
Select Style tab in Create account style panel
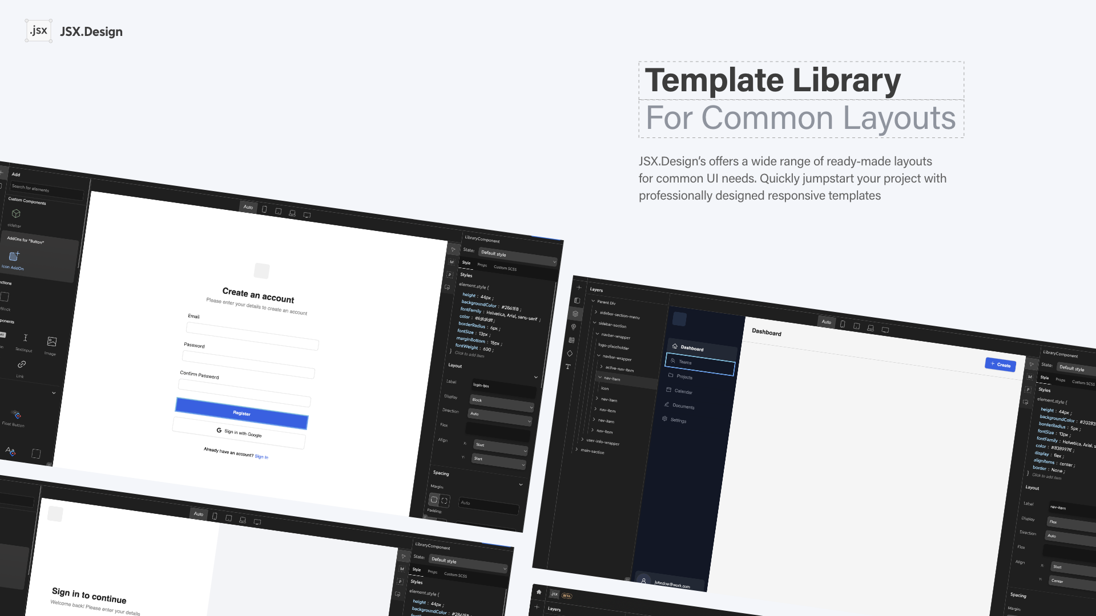(466, 262)
